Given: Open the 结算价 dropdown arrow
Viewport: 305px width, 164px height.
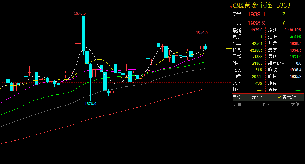Looking at the screenshot, I should click(x=283, y=64).
